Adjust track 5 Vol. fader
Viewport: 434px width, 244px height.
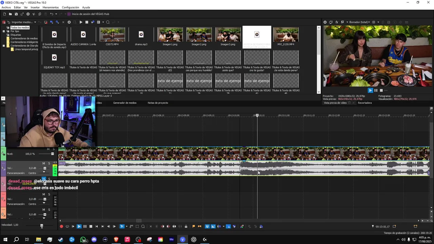44,168
